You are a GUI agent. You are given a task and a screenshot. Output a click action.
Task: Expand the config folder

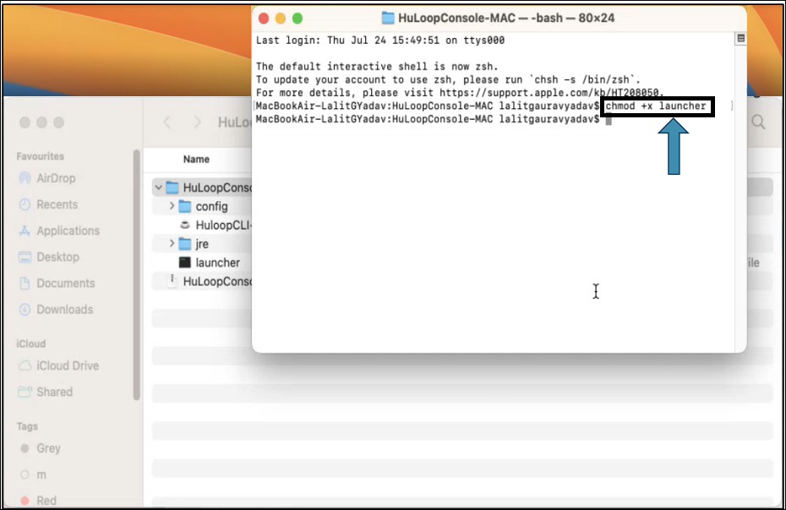(x=172, y=207)
